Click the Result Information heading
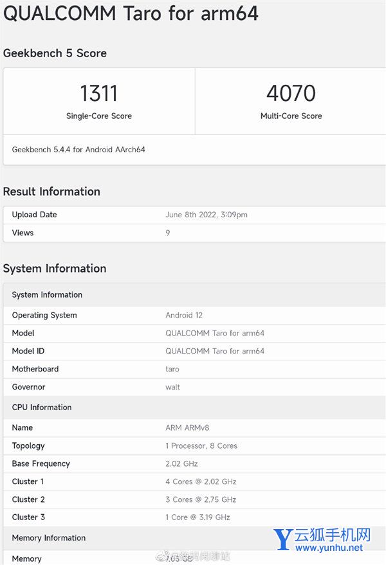386x565 pixels. pyautogui.click(x=51, y=192)
